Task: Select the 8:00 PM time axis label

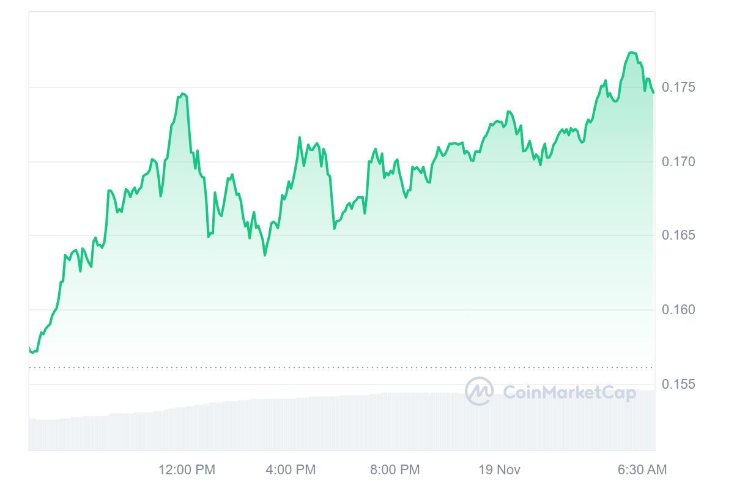Action: tap(395, 469)
